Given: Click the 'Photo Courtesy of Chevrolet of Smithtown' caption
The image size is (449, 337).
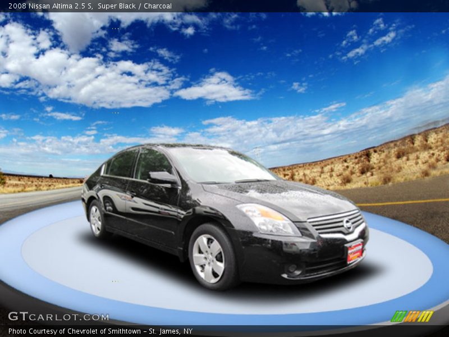Looking at the screenshot, I should click(75, 331).
